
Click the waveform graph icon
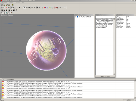tap(9, 13)
